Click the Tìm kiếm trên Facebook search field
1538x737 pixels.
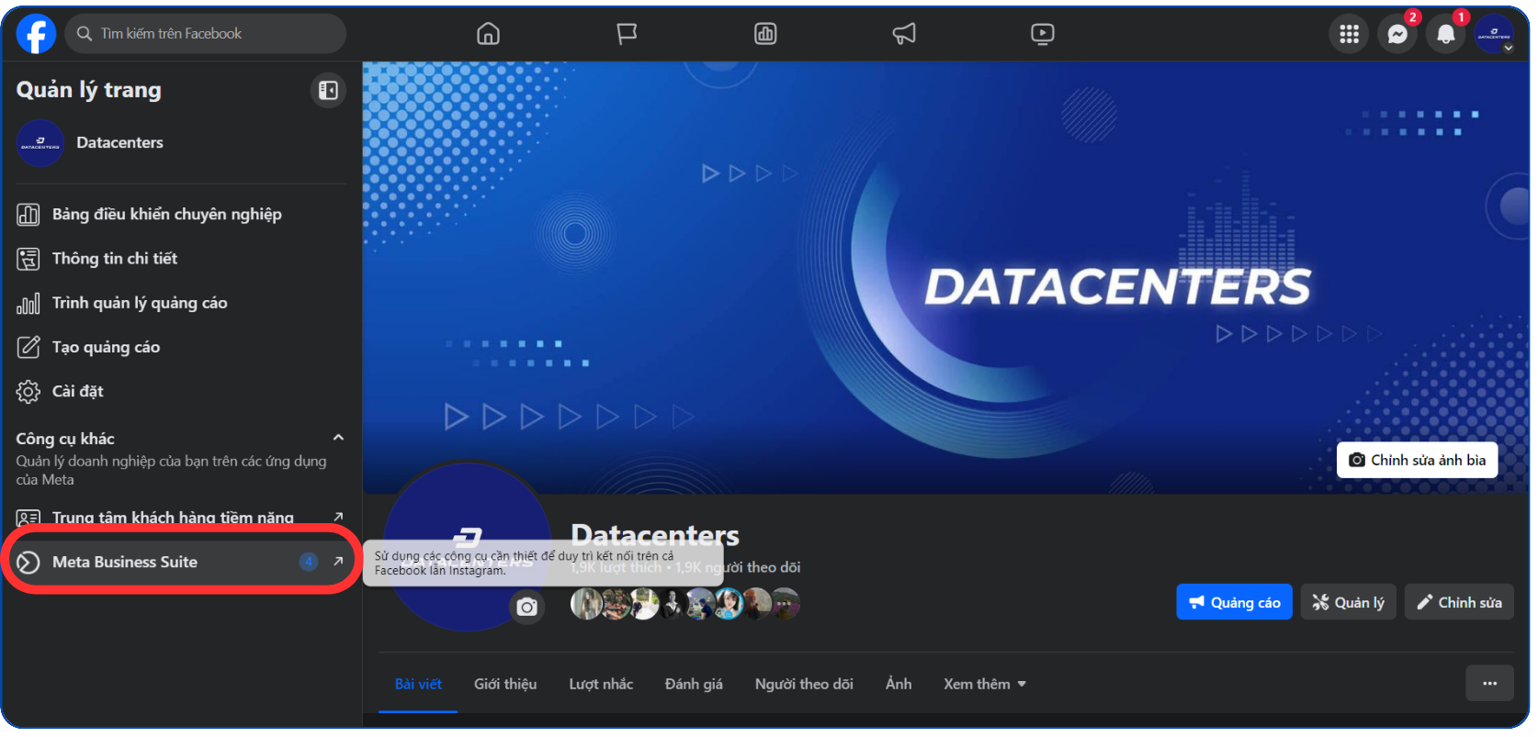207,34
